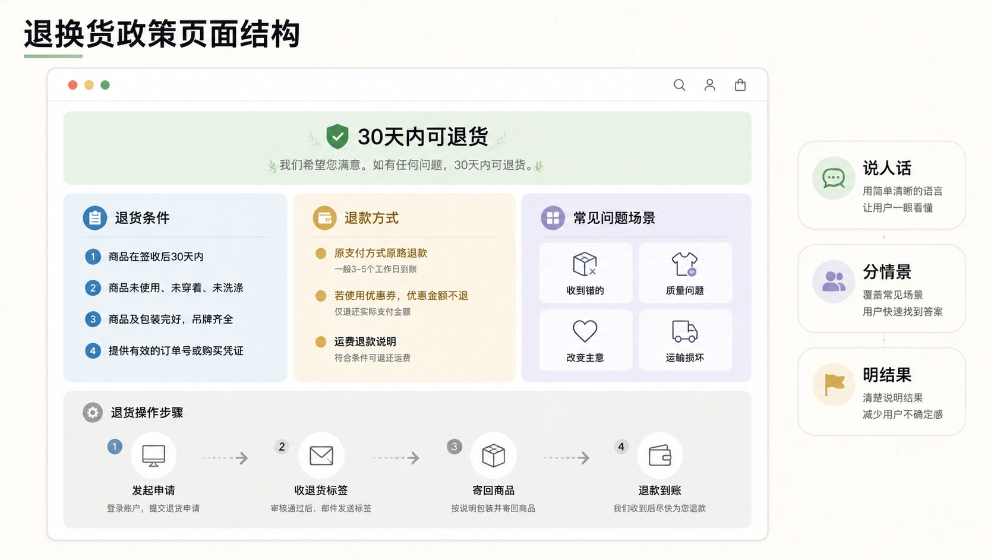The image size is (991, 560).
Task: Click the 退款到账 step label
Action: coord(659,491)
